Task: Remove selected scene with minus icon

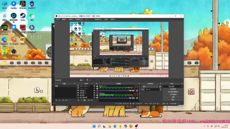Action: (60, 100)
